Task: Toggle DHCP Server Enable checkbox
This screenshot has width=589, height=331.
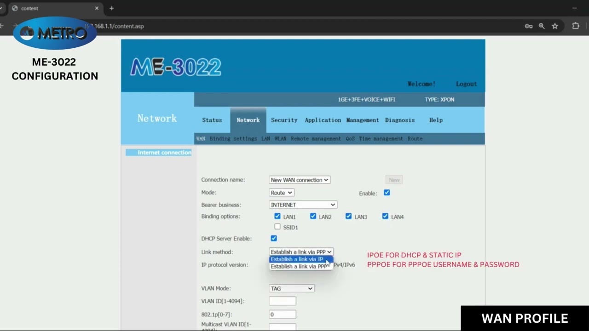Action: point(274,238)
